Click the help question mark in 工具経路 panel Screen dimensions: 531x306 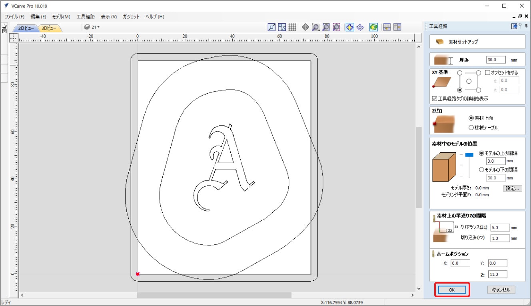520,26
